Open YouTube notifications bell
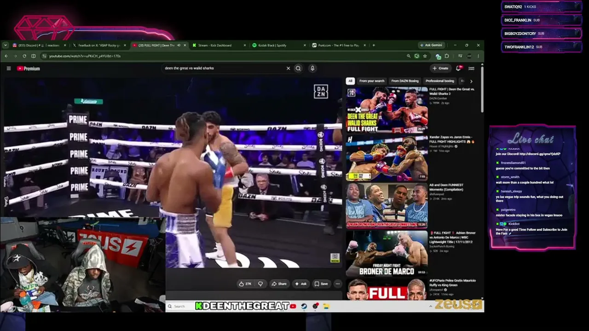589x331 pixels. tap(459, 68)
